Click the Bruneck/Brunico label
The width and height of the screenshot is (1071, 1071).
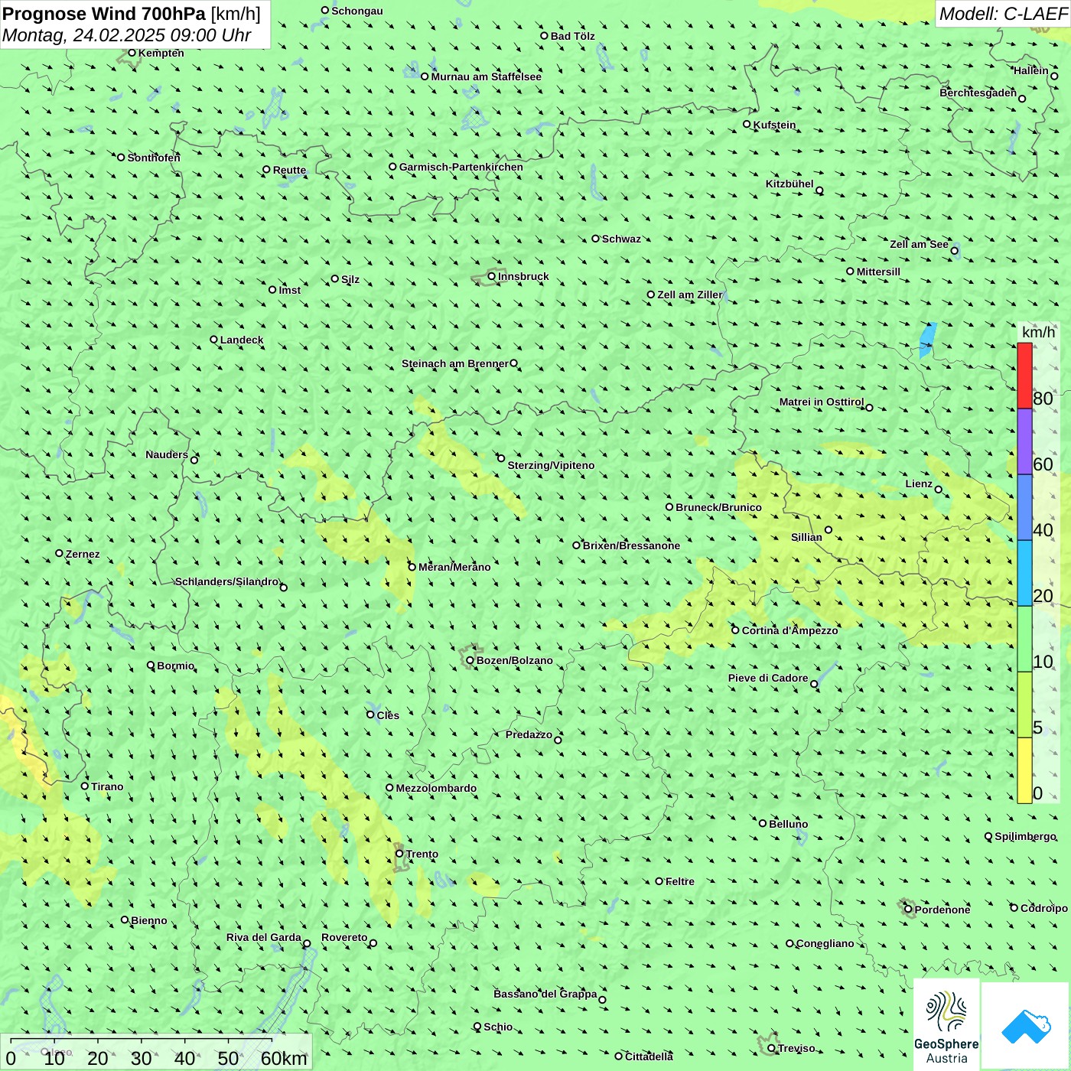(x=718, y=507)
